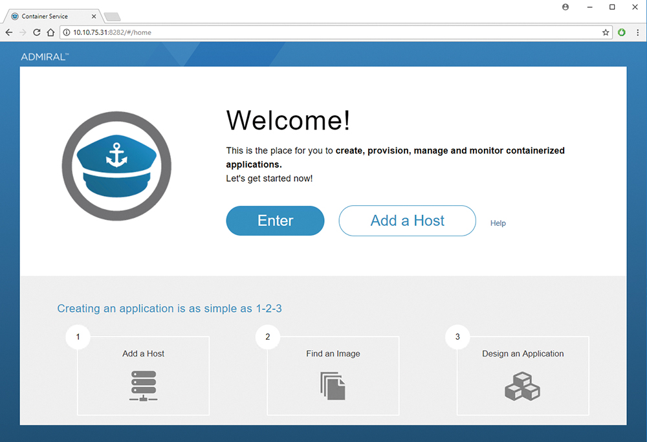This screenshot has width=647, height=442.
Task: Click the browser back arrow
Action: pos(9,32)
